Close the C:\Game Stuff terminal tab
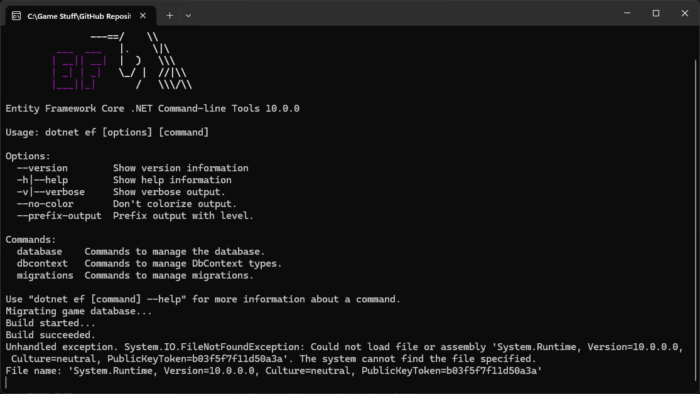The width and height of the screenshot is (700, 394). click(x=145, y=15)
